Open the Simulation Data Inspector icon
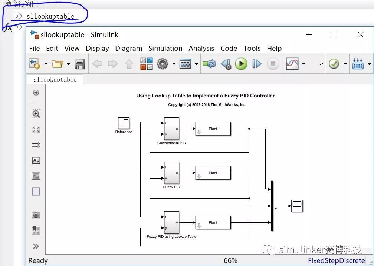 tap(292, 64)
